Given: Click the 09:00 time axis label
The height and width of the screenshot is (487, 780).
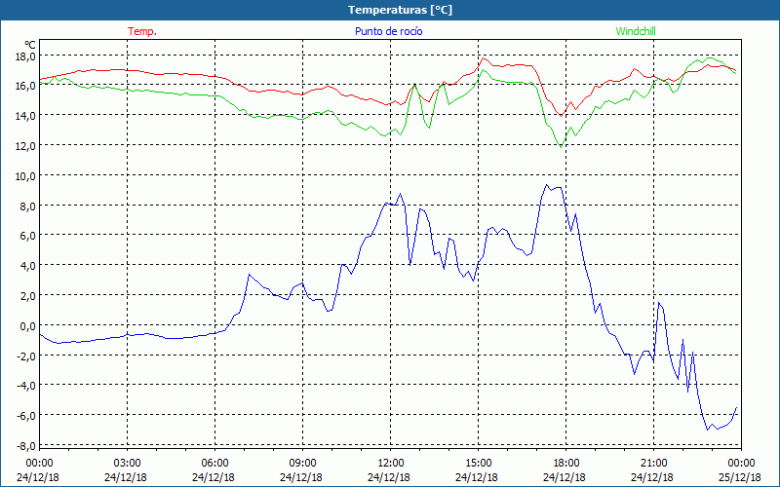Looking at the screenshot, I should (302, 464).
